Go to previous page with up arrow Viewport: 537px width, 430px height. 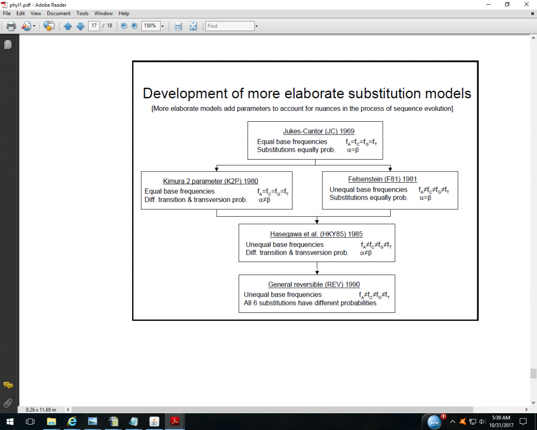68,26
